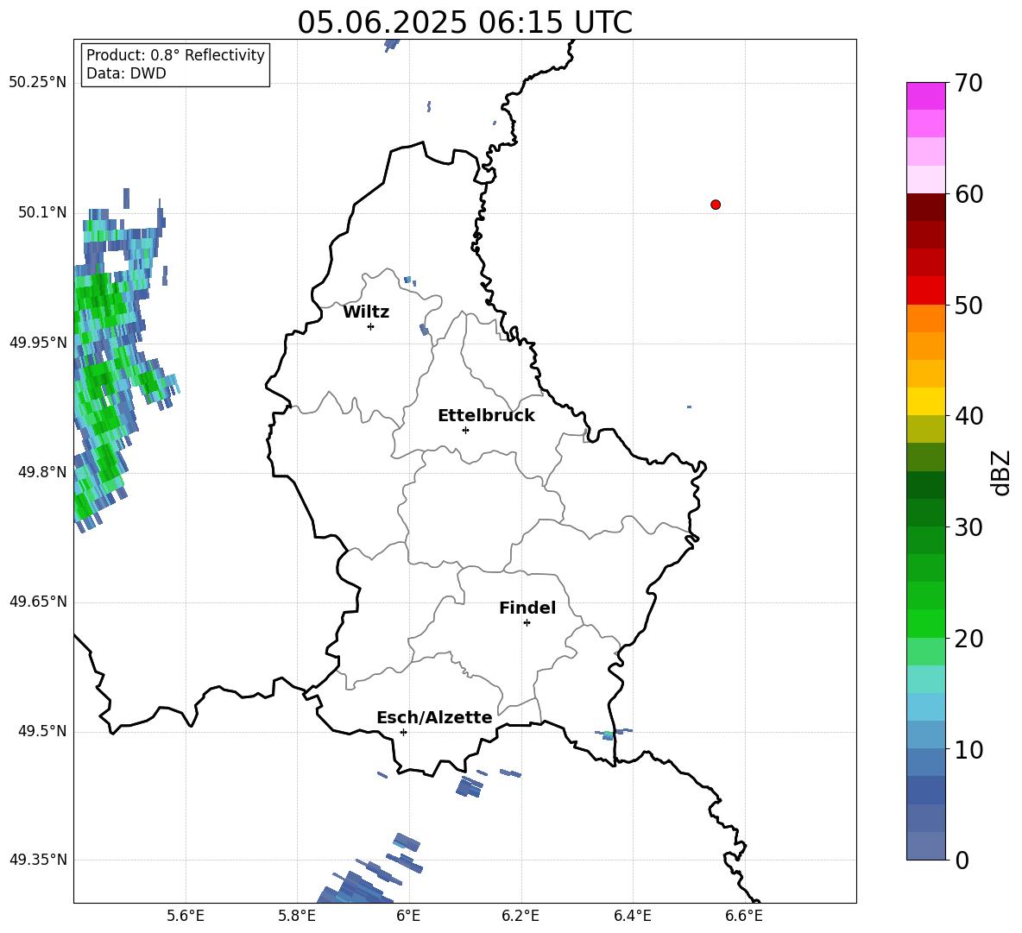Viewport: 1022px width, 933px height.
Task: Click the 40 tick label on colorbar
Action: pyautogui.click(x=968, y=416)
